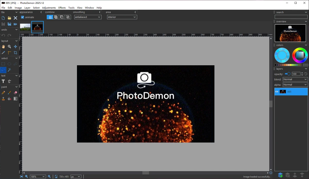Screen dimensions: 309x179
Task: Select the Crop tool
Action: [15, 53]
